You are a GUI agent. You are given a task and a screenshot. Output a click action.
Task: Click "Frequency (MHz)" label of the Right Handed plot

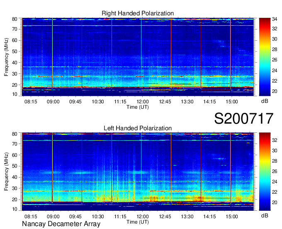coord(6,57)
